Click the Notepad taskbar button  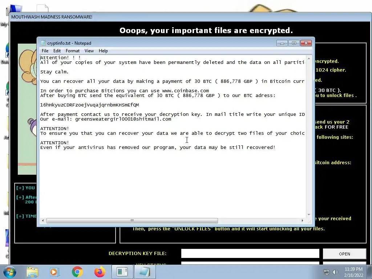145,272
